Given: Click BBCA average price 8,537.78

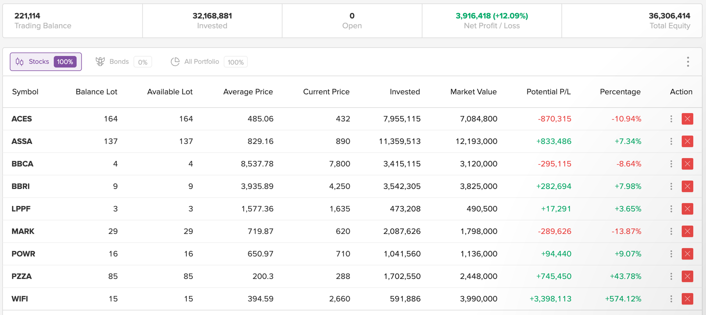Looking at the screenshot, I should coord(257,164).
